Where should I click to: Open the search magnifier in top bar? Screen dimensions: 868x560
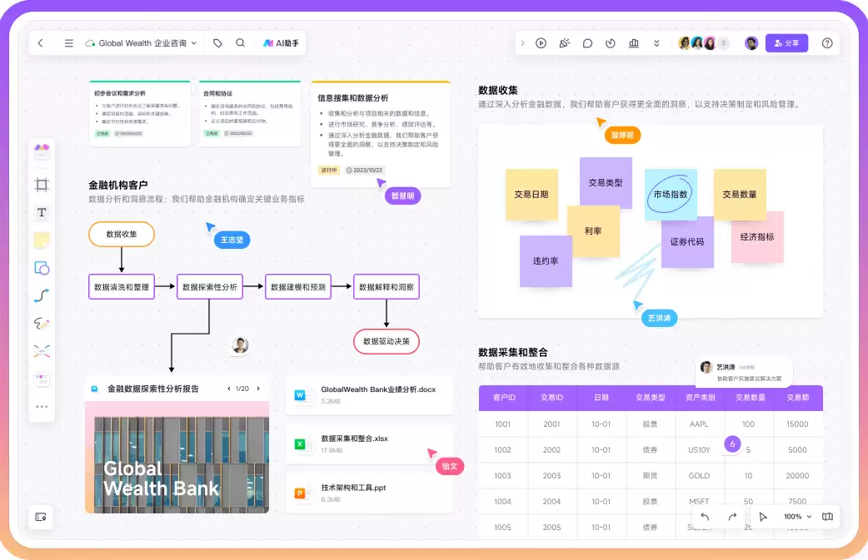pos(240,43)
